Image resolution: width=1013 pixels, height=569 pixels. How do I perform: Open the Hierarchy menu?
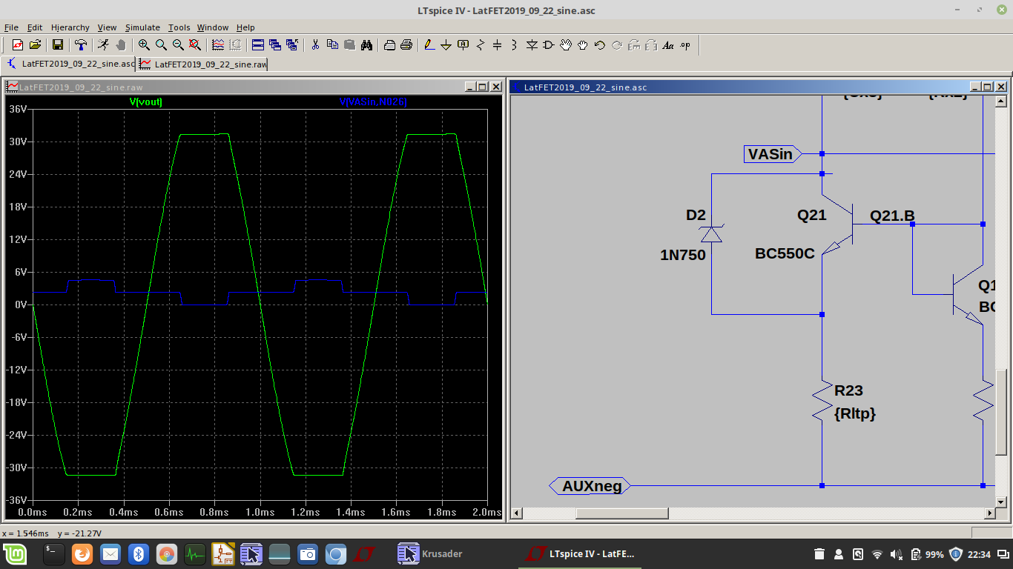tap(70, 27)
